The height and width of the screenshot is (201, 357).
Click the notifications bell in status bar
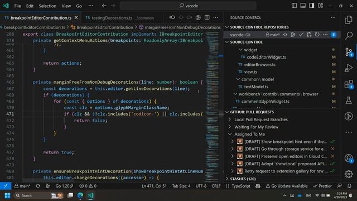349,186
